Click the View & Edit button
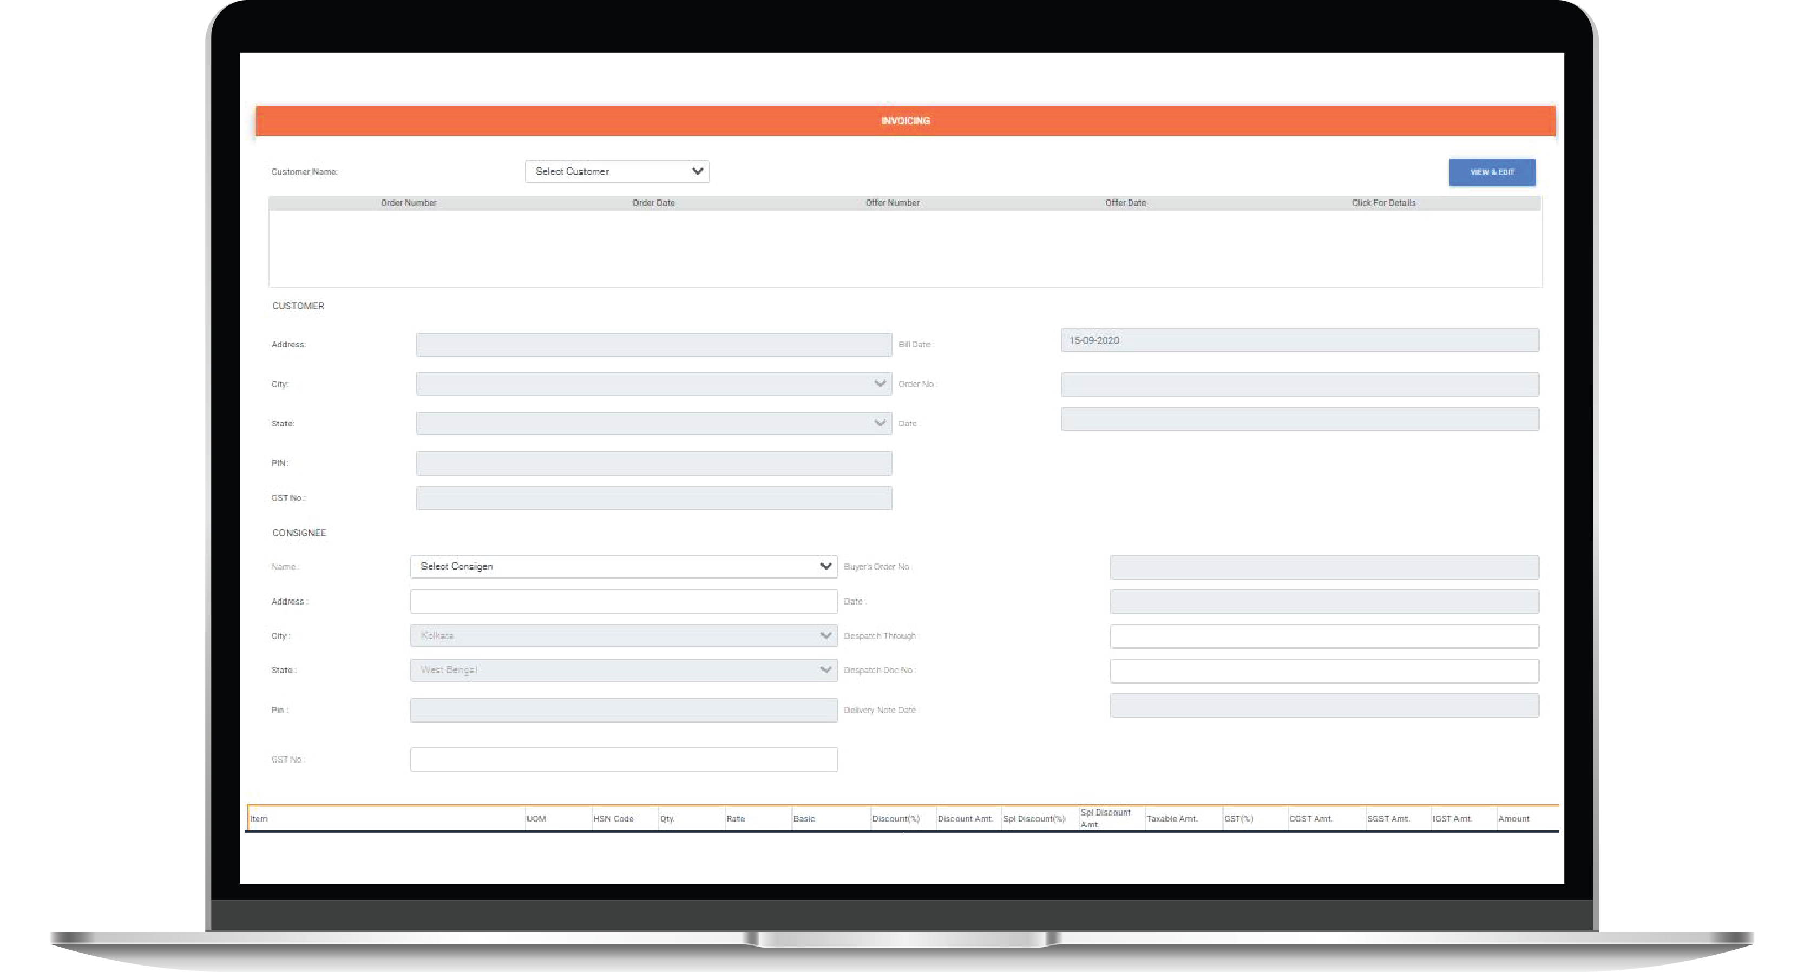The image size is (1804, 972). click(x=1492, y=172)
